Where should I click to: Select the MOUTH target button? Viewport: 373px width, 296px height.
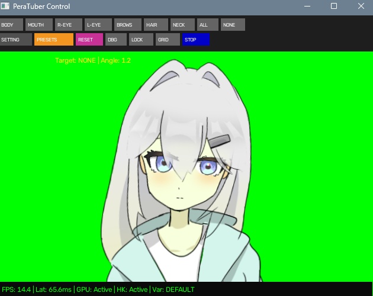(39, 25)
